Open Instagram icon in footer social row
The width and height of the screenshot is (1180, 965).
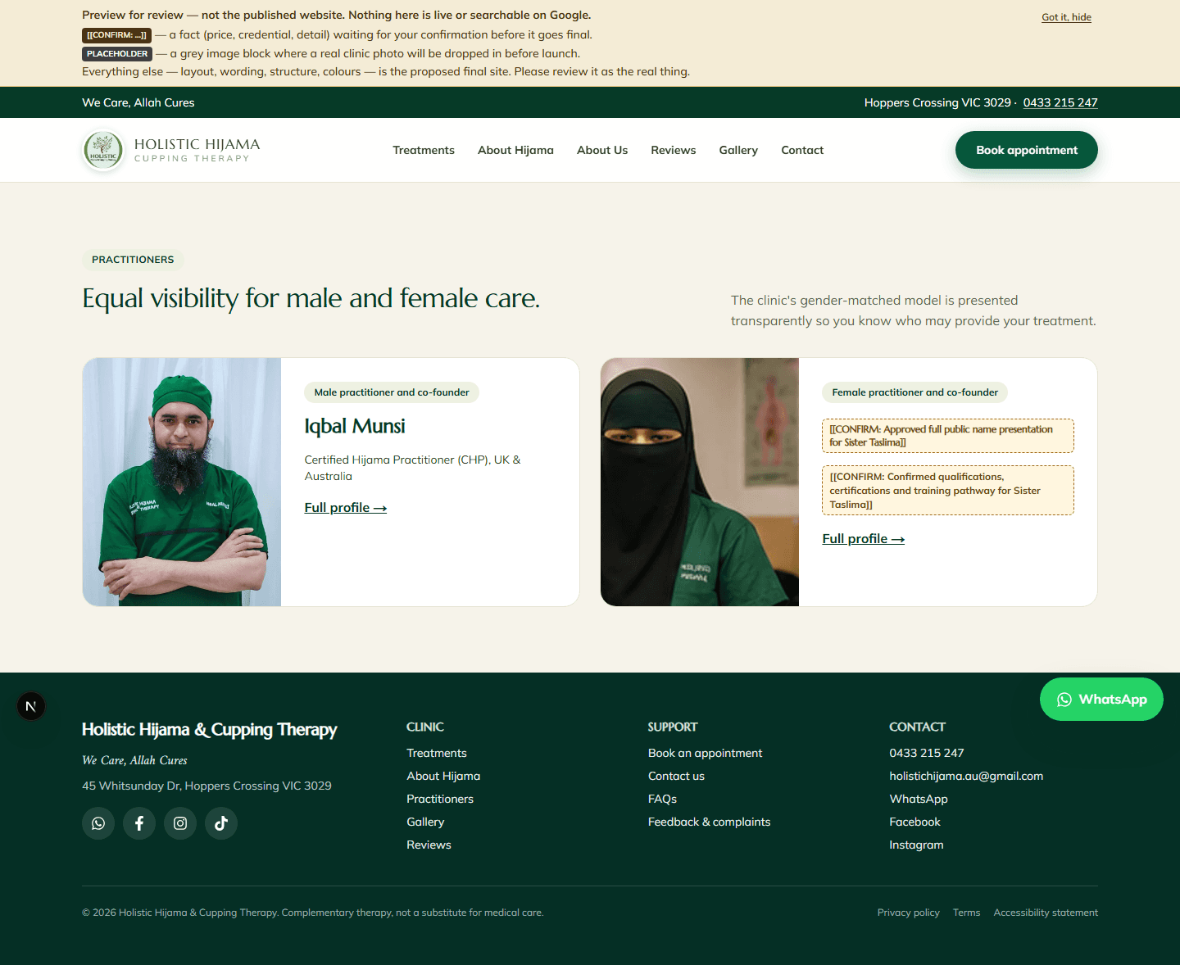pyautogui.click(x=180, y=823)
